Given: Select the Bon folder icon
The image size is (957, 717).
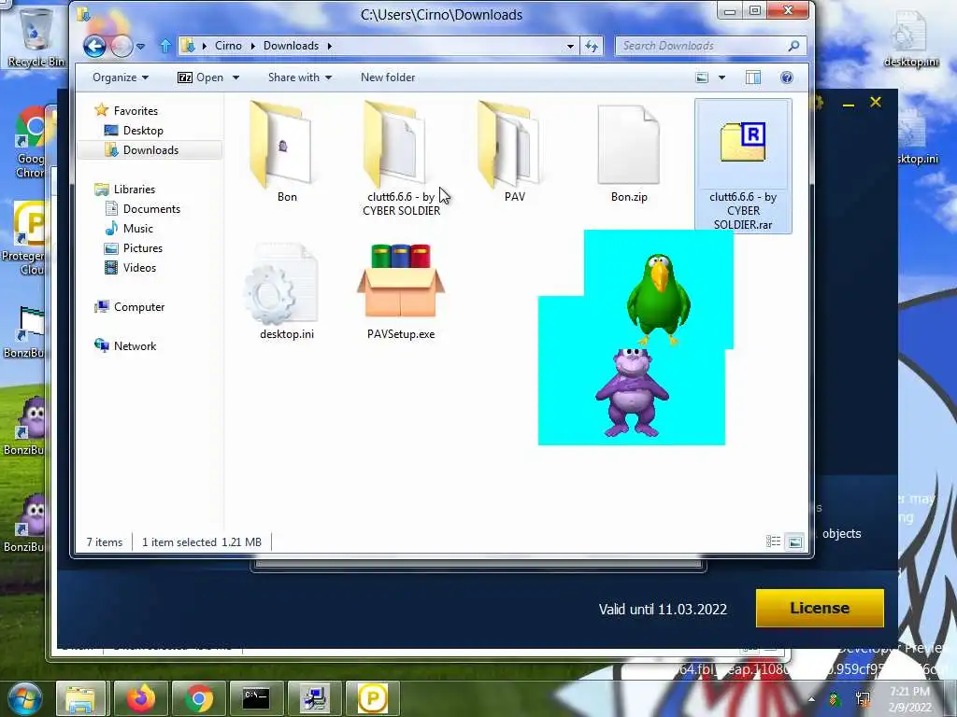Looking at the screenshot, I should 281,145.
